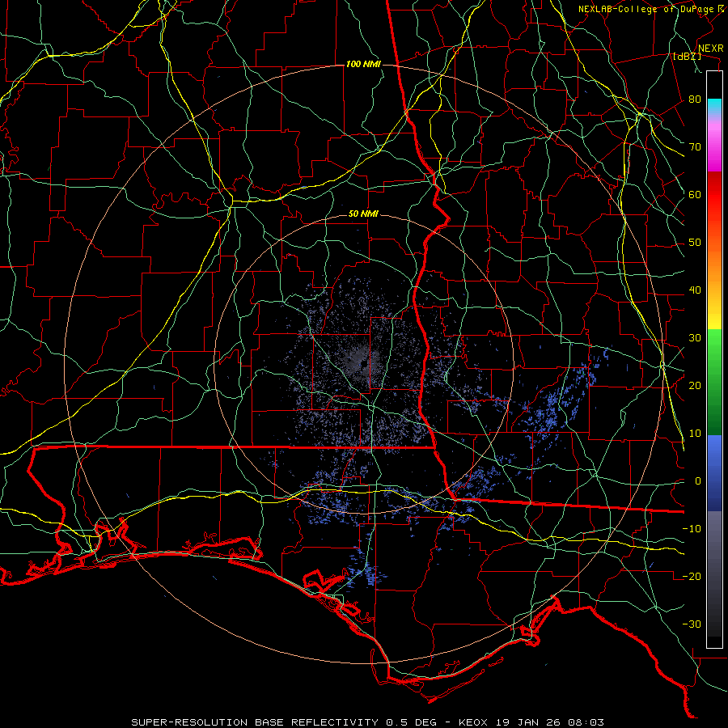Viewport: 728px width, 728px height.
Task: Click the NEXR label above the scale
Action: [711, 49]
